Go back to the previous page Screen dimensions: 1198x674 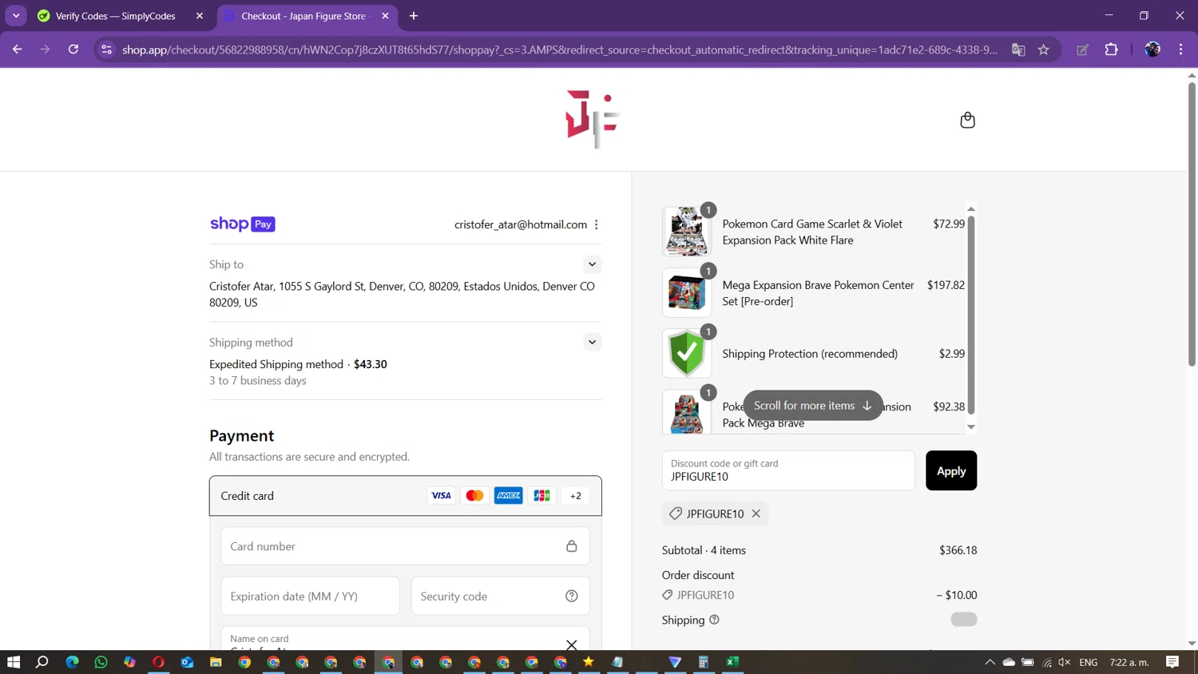tap(18, 50)
